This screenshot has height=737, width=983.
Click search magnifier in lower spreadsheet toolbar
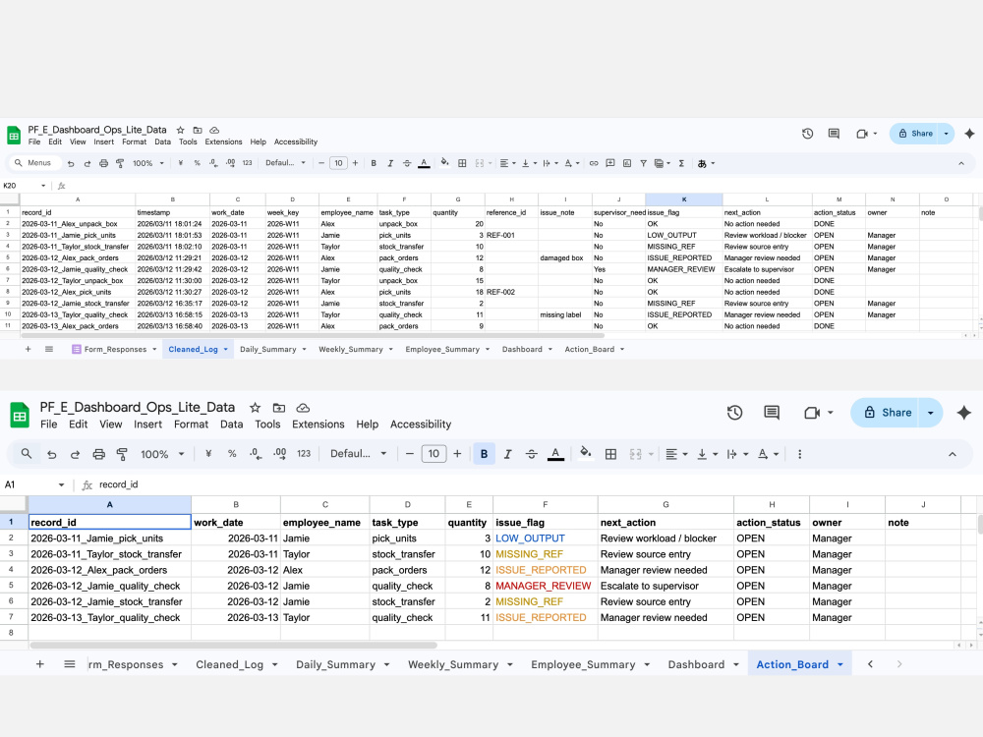coord(27,454)
